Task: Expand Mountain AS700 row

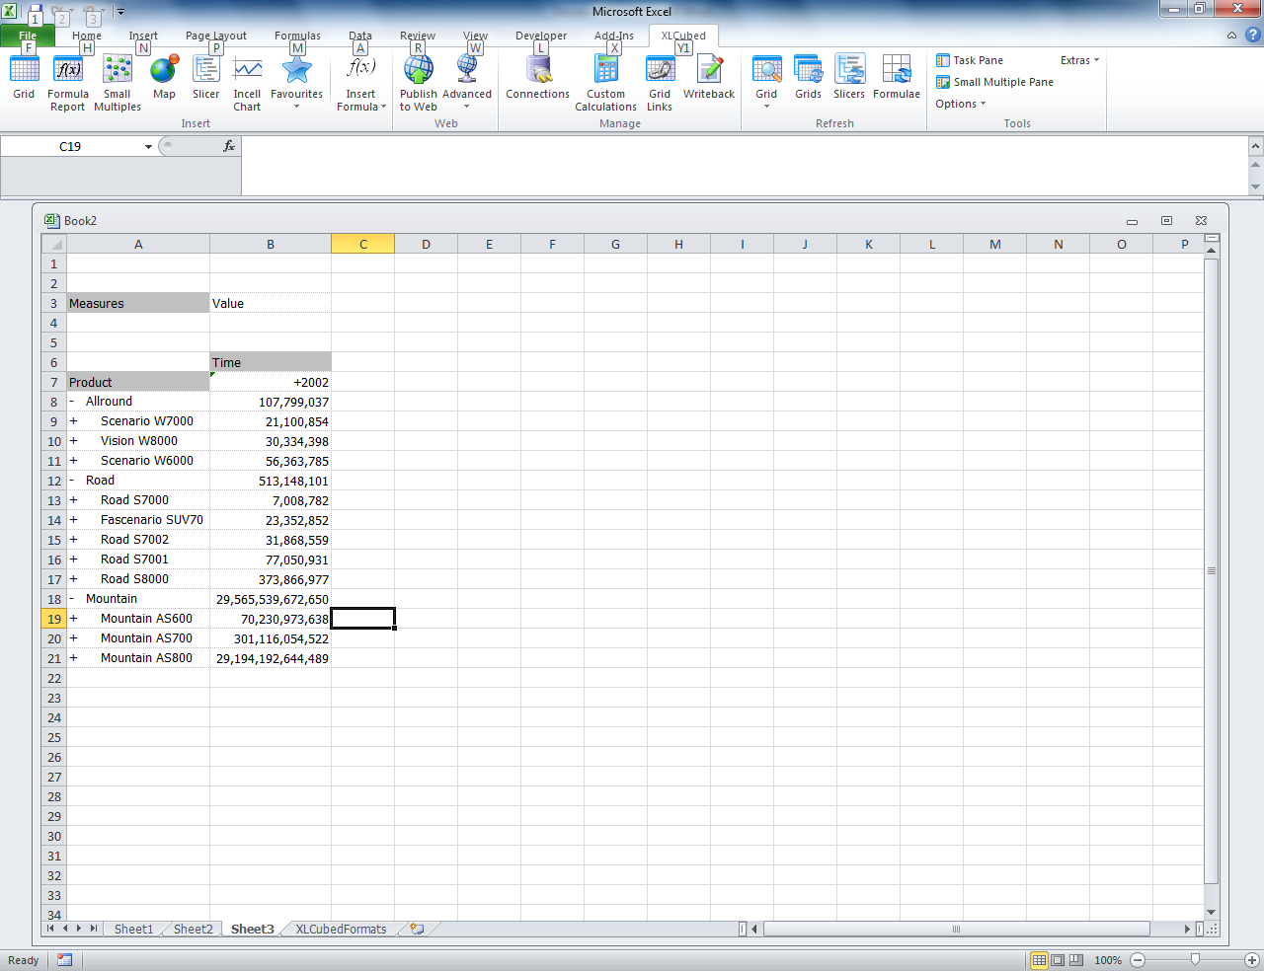Action: 73,638
